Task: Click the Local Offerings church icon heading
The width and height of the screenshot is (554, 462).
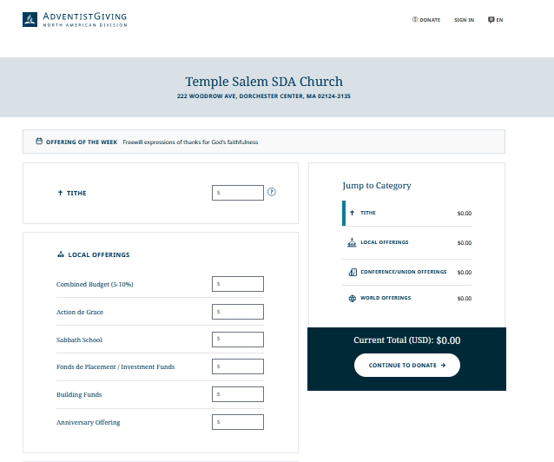Action: [61, 254]
